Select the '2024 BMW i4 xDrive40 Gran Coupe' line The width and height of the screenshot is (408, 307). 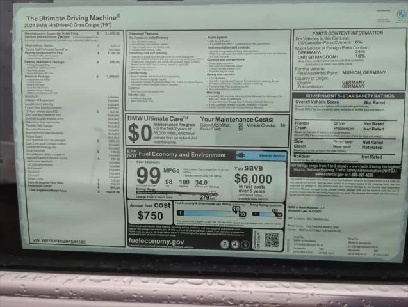click(x=68, y=25)
